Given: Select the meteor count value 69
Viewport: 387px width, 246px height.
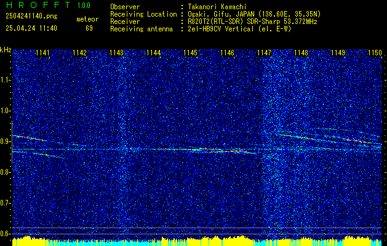Looking at the screenshot, I should [89, 28].
